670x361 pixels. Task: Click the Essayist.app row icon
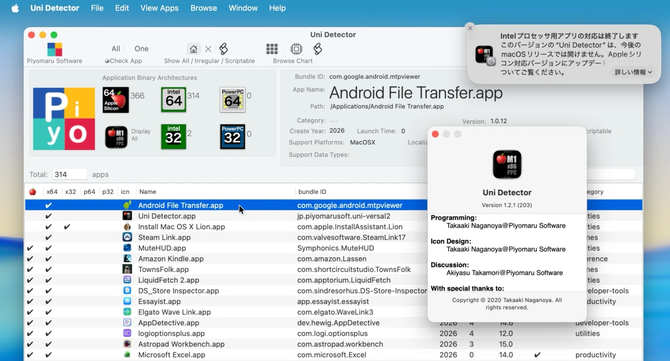coord(127,301)
